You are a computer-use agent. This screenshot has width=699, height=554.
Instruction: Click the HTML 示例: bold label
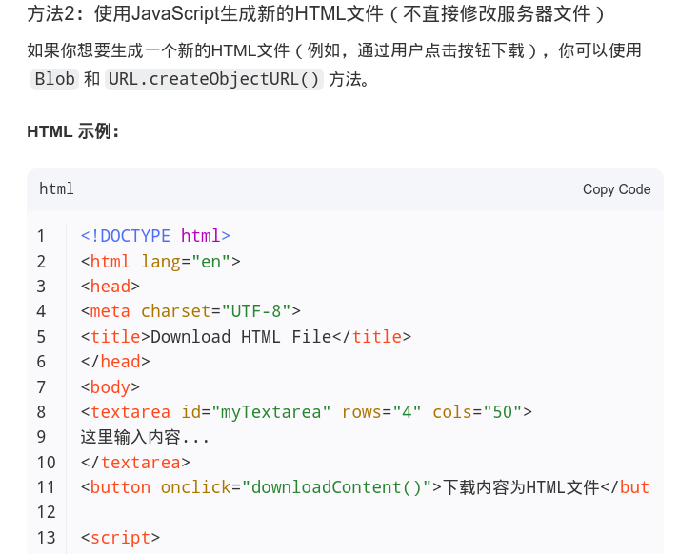(73, 131)
